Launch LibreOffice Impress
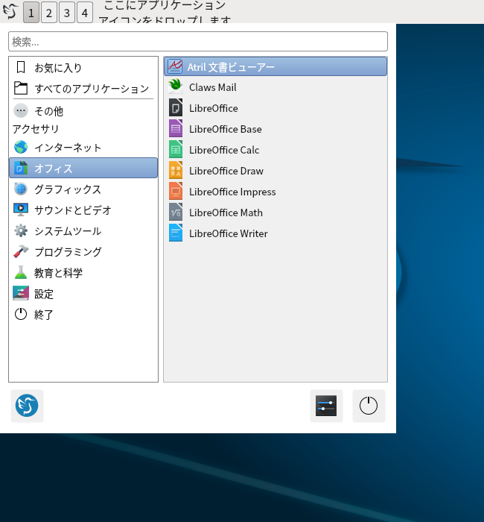Image resolution: width=484 pixels, height=522 pixels. click(276, 192)
